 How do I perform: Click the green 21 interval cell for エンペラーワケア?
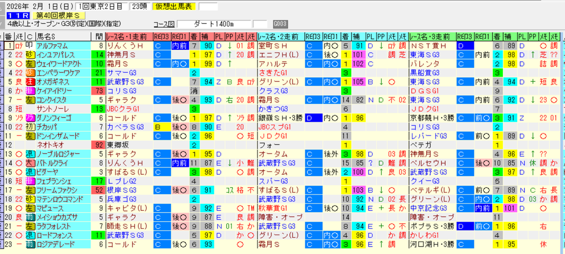98,72
